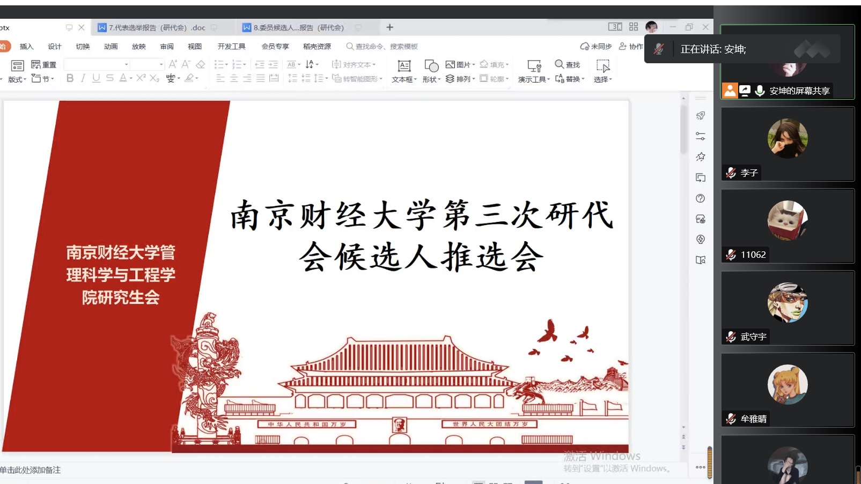Expand the select (选择) dropdown
Screen dimensions: 861x484
click(x=602, y=79)
